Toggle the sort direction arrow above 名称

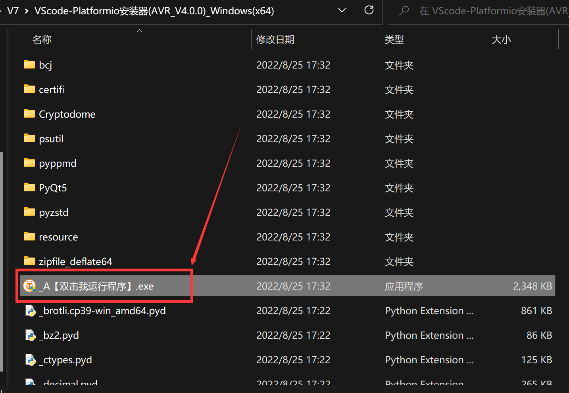[x=139, y=30]
